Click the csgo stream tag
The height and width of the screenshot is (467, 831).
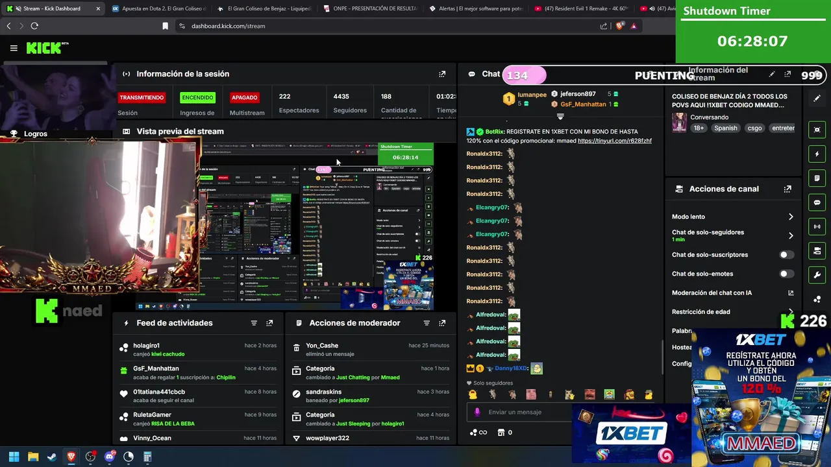tap(754, 128)
